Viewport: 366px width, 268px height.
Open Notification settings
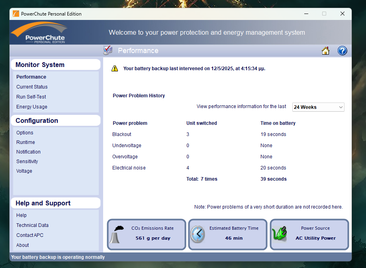click(29, 152)
